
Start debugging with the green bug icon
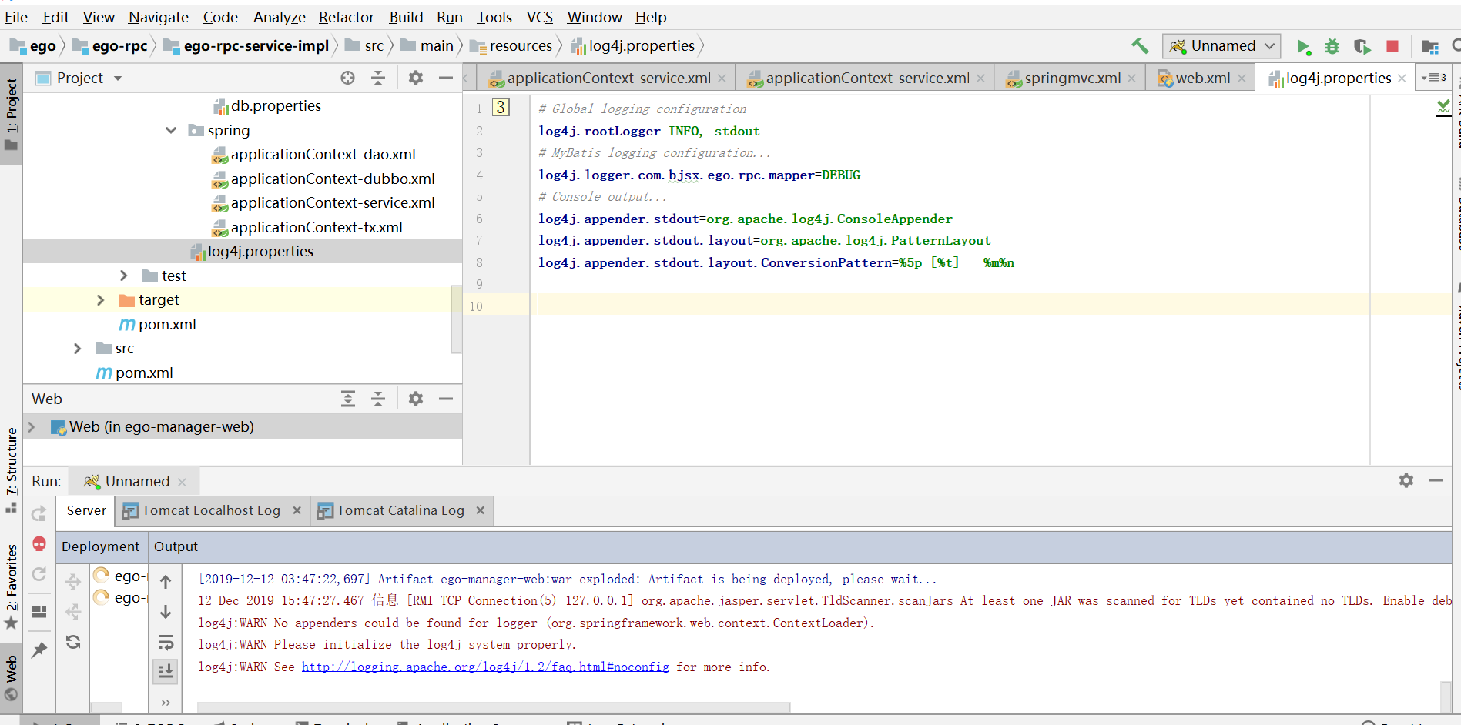pyautogui.click(x=1332, y=47)
